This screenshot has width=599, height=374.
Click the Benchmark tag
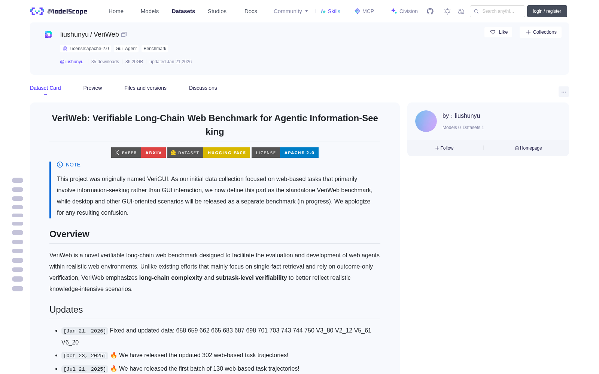click(x=155, y=49)
